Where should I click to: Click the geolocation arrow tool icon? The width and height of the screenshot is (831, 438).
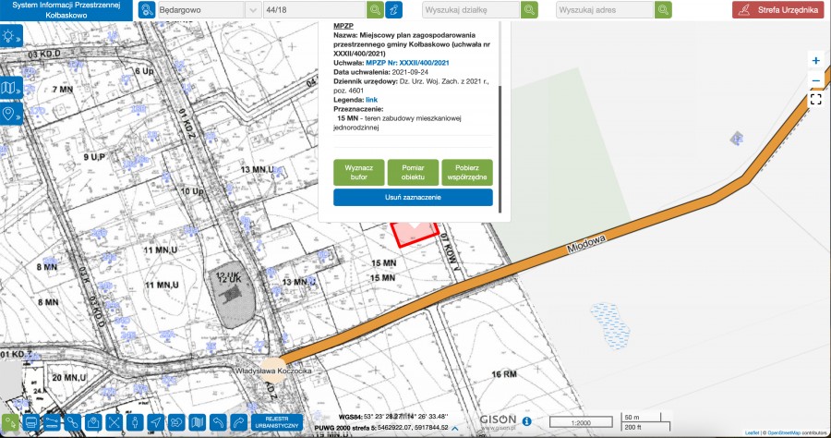[x=155, y=422]
